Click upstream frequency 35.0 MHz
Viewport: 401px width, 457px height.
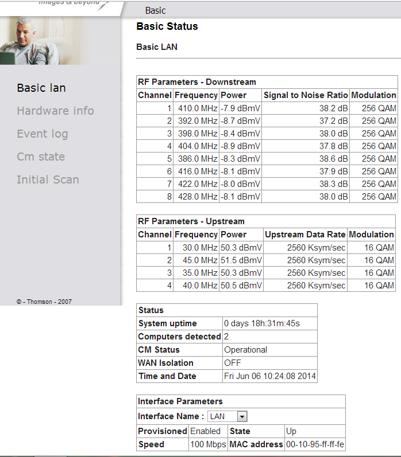(200, 273)
